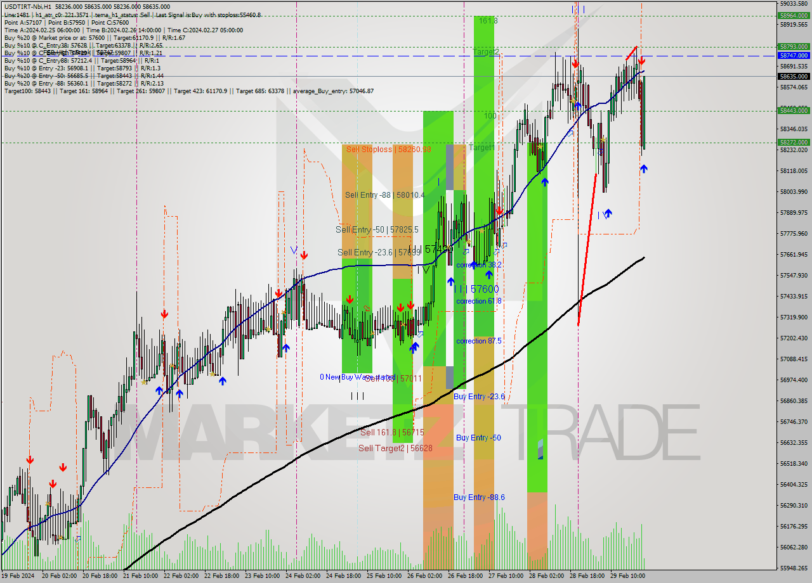
Task: Click the 'Sell Entry -50 | 57825.5' label
Action: [x=378, y=229]
